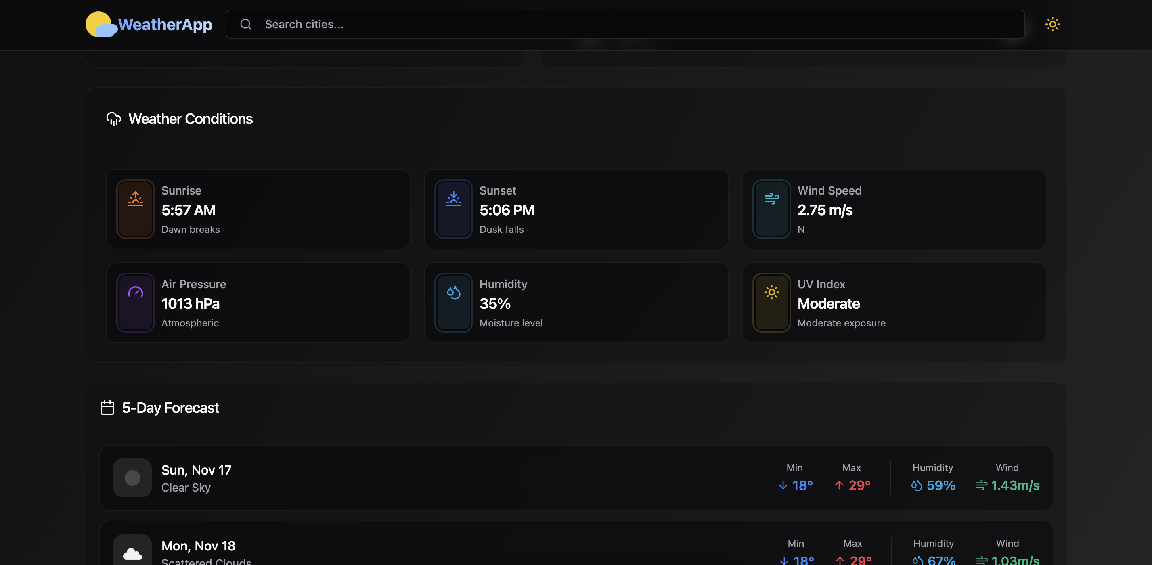Screen dimensions: 1152x565
Task: Click inside the Search cities field
Action: point(626,24)
